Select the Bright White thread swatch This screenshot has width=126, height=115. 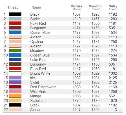click(15, 73)
